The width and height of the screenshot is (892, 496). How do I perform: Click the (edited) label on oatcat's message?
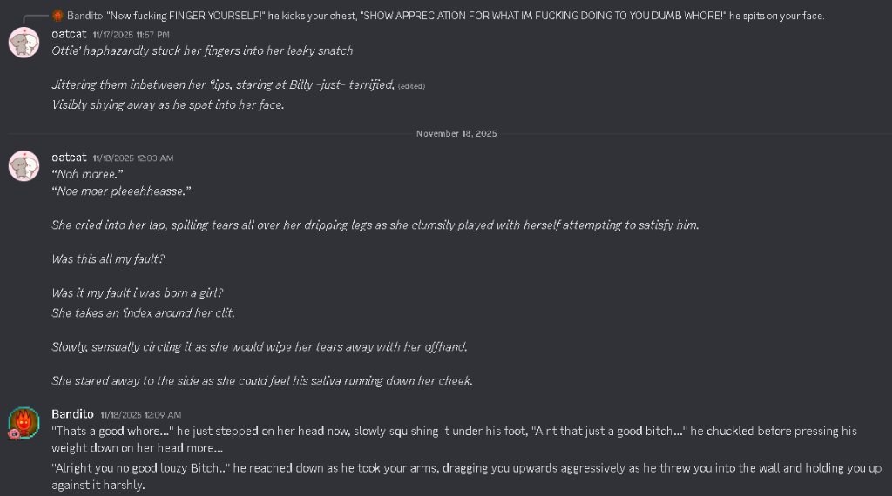411,86
